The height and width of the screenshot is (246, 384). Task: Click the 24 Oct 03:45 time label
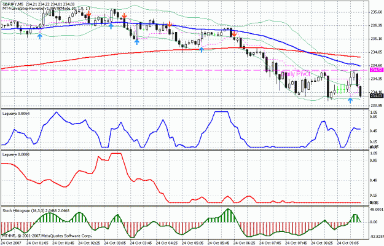click(x=140, y=243)
